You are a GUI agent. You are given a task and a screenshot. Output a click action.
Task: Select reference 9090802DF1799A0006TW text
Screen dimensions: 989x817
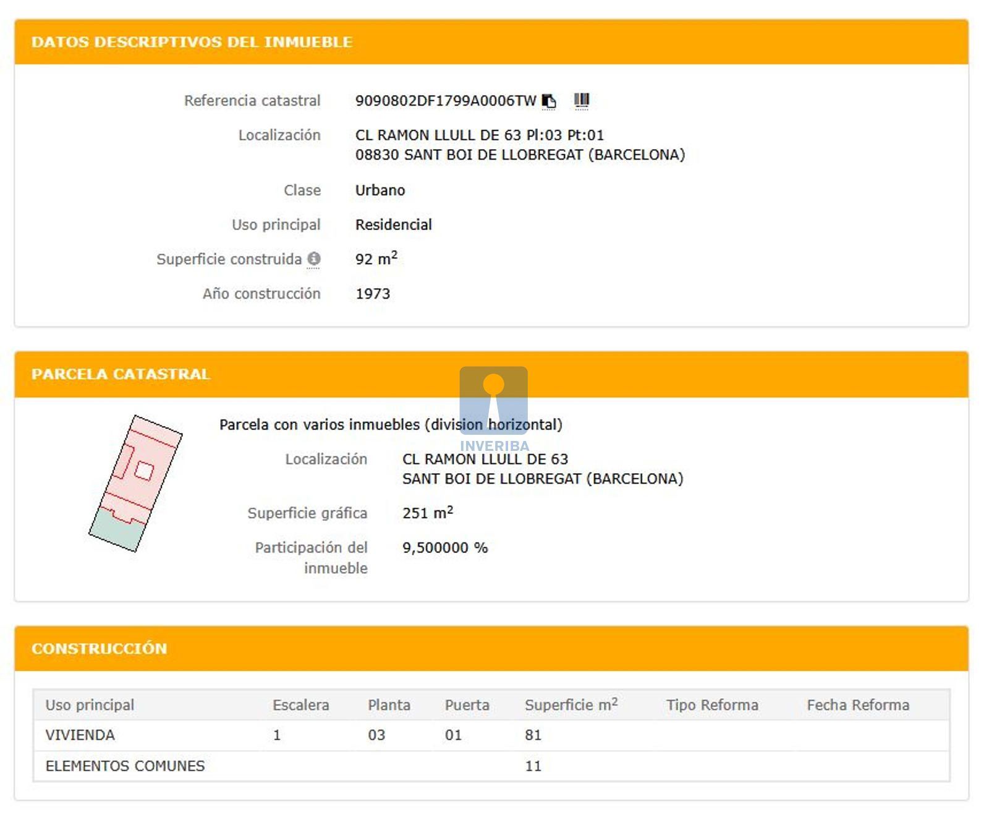(446, 101)
